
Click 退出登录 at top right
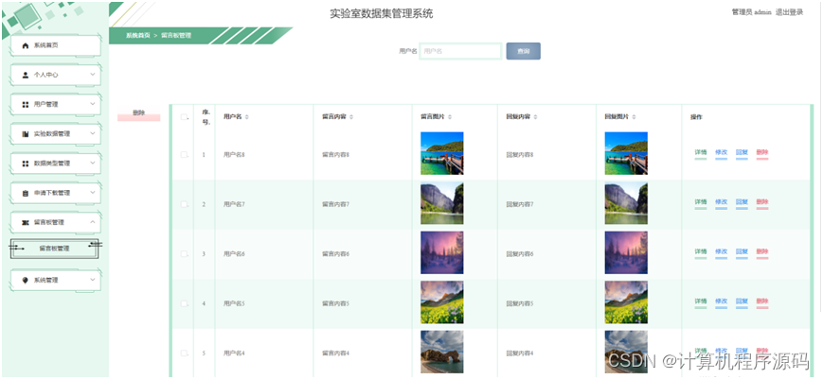790,12
